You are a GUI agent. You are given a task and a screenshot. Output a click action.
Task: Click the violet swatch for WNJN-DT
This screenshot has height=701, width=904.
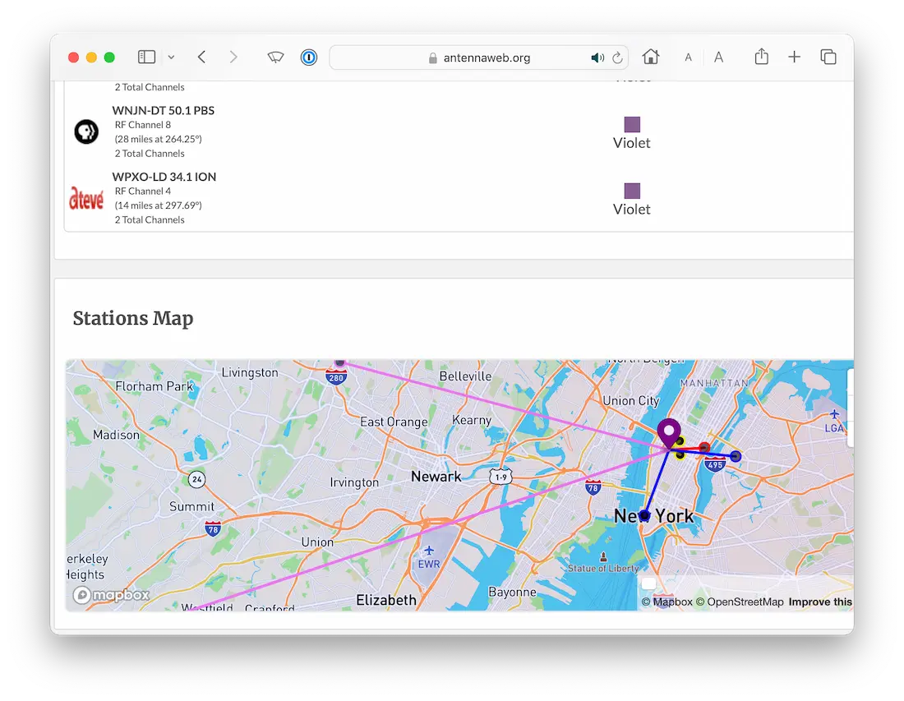click(x=633, y=125)
